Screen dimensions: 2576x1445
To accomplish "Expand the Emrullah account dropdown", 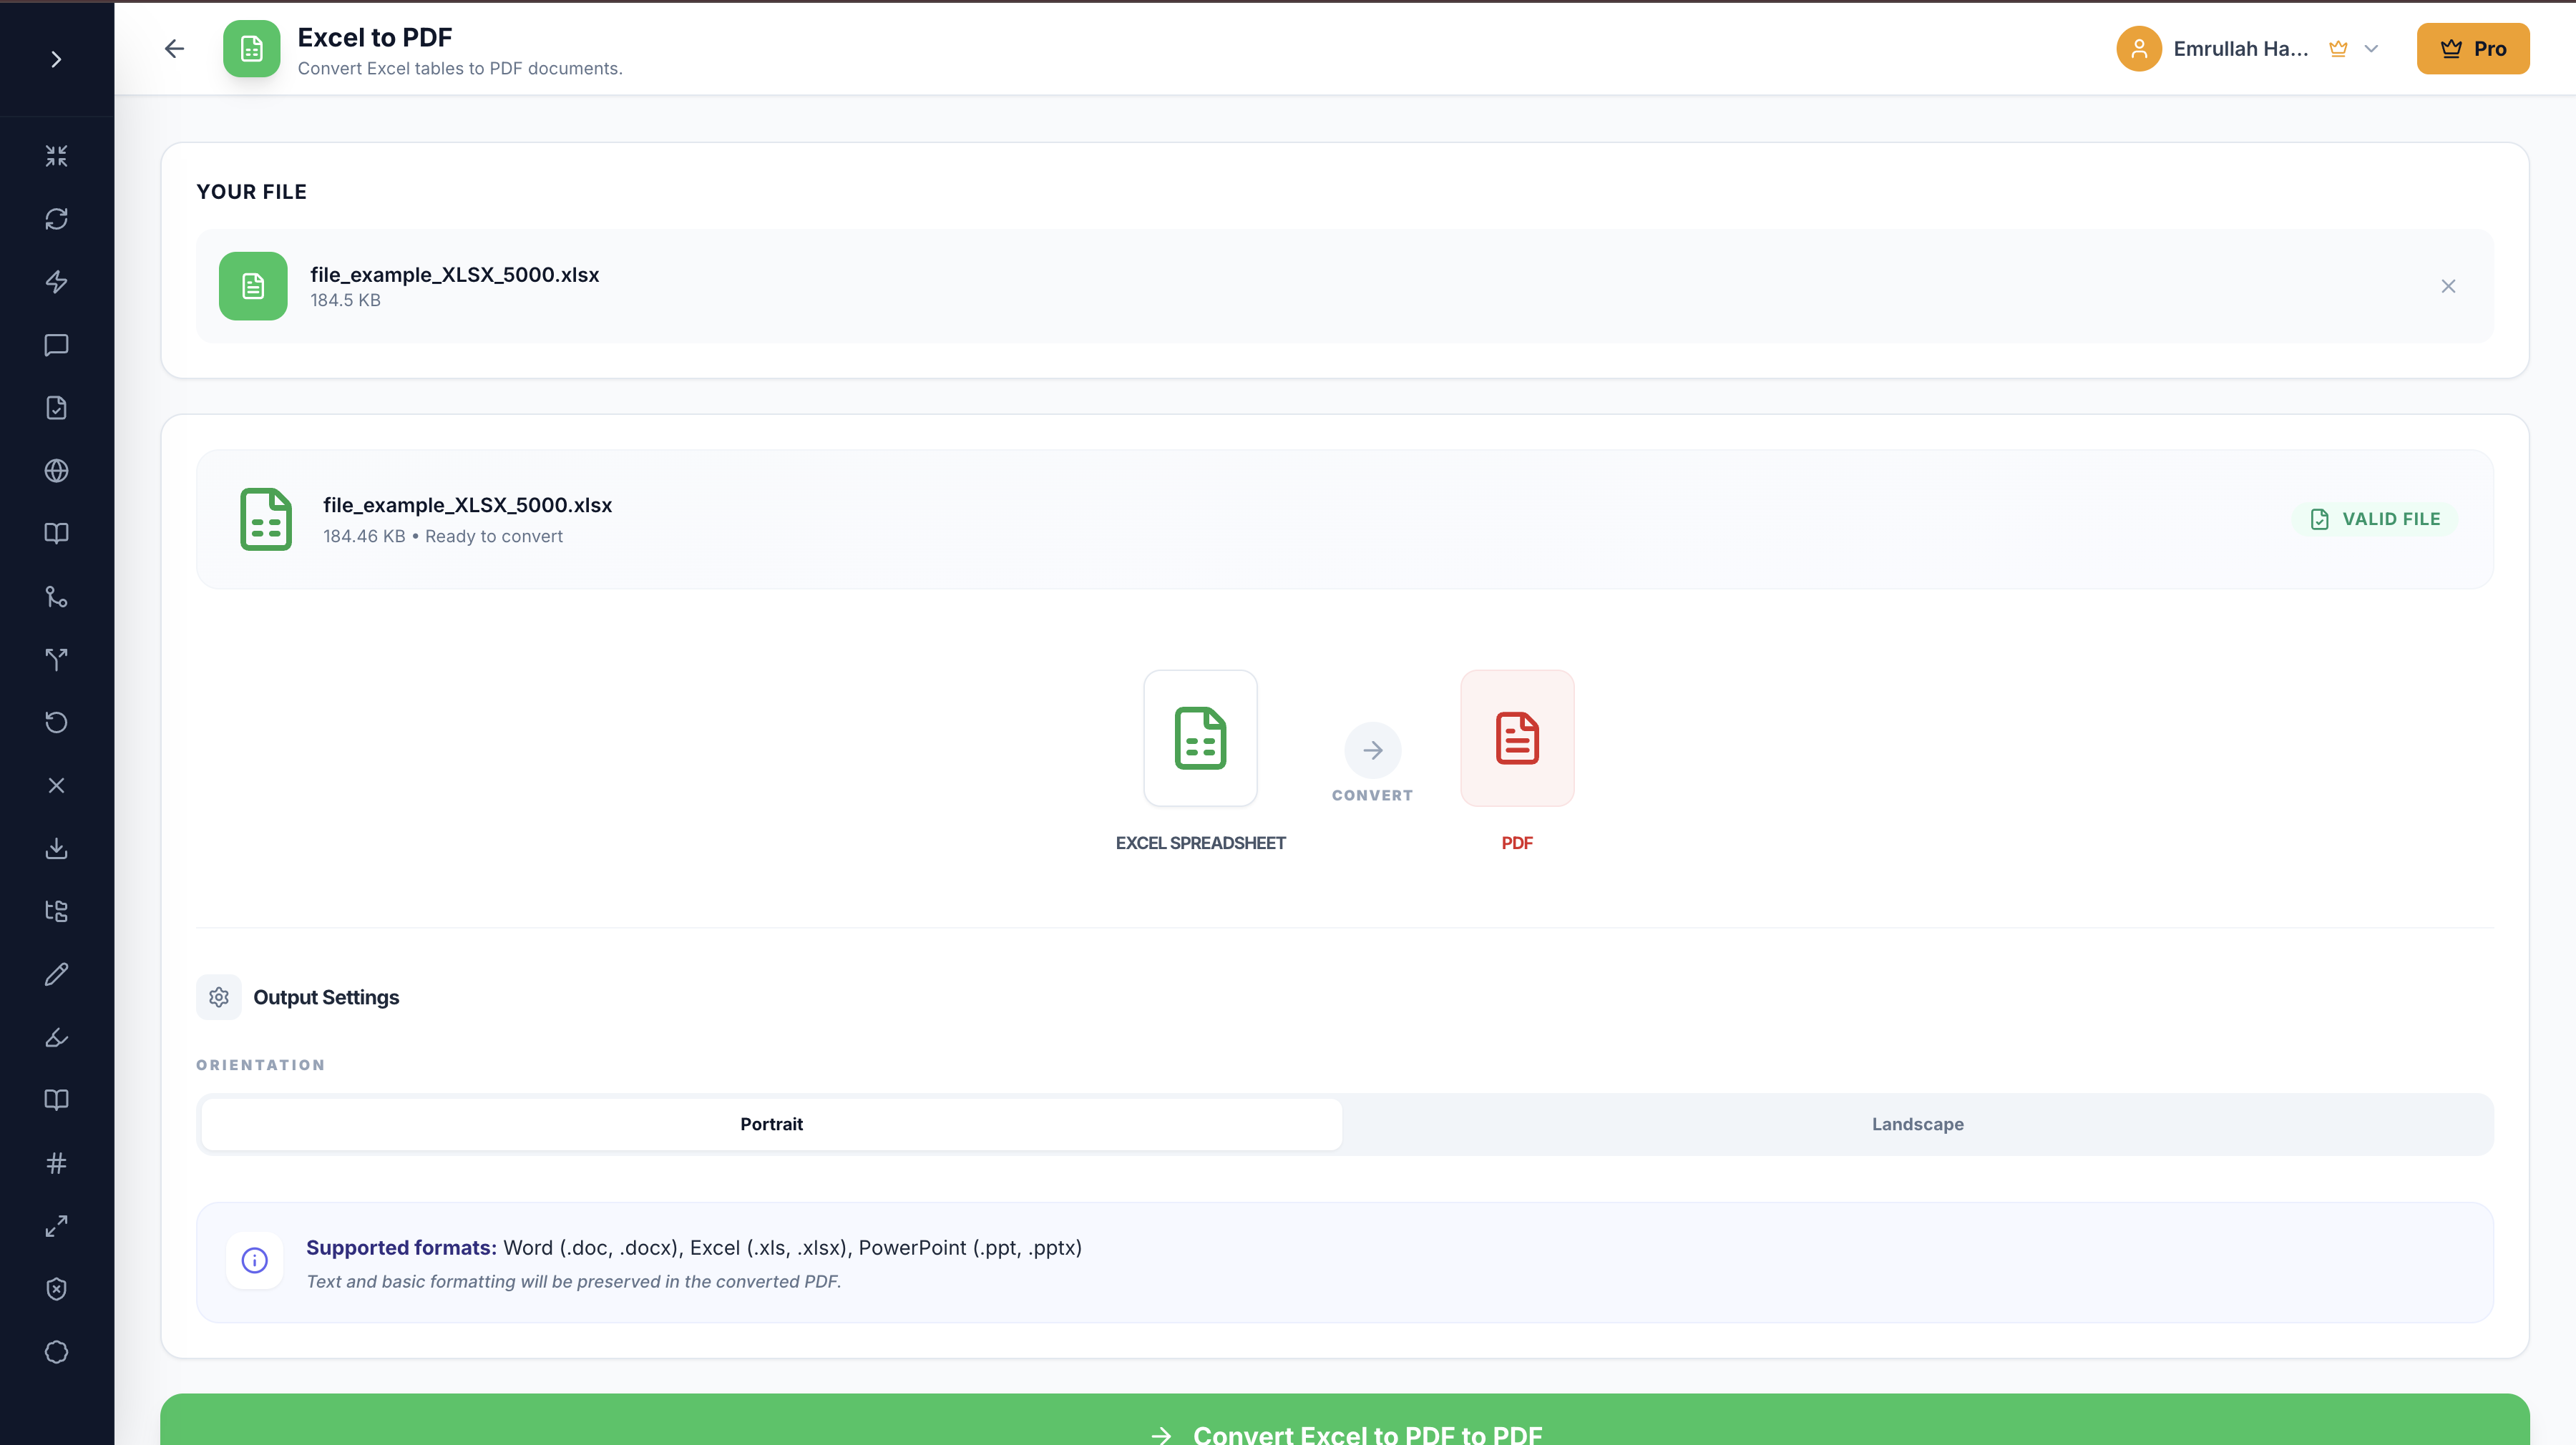I will (2372, 48).
